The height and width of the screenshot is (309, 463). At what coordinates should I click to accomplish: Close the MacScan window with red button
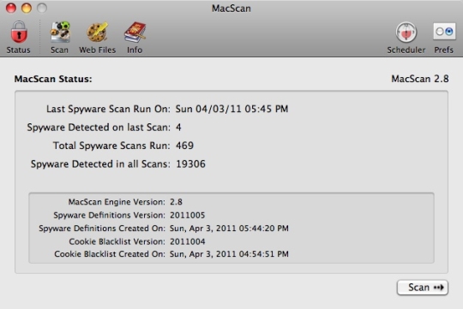coord(11,9)
